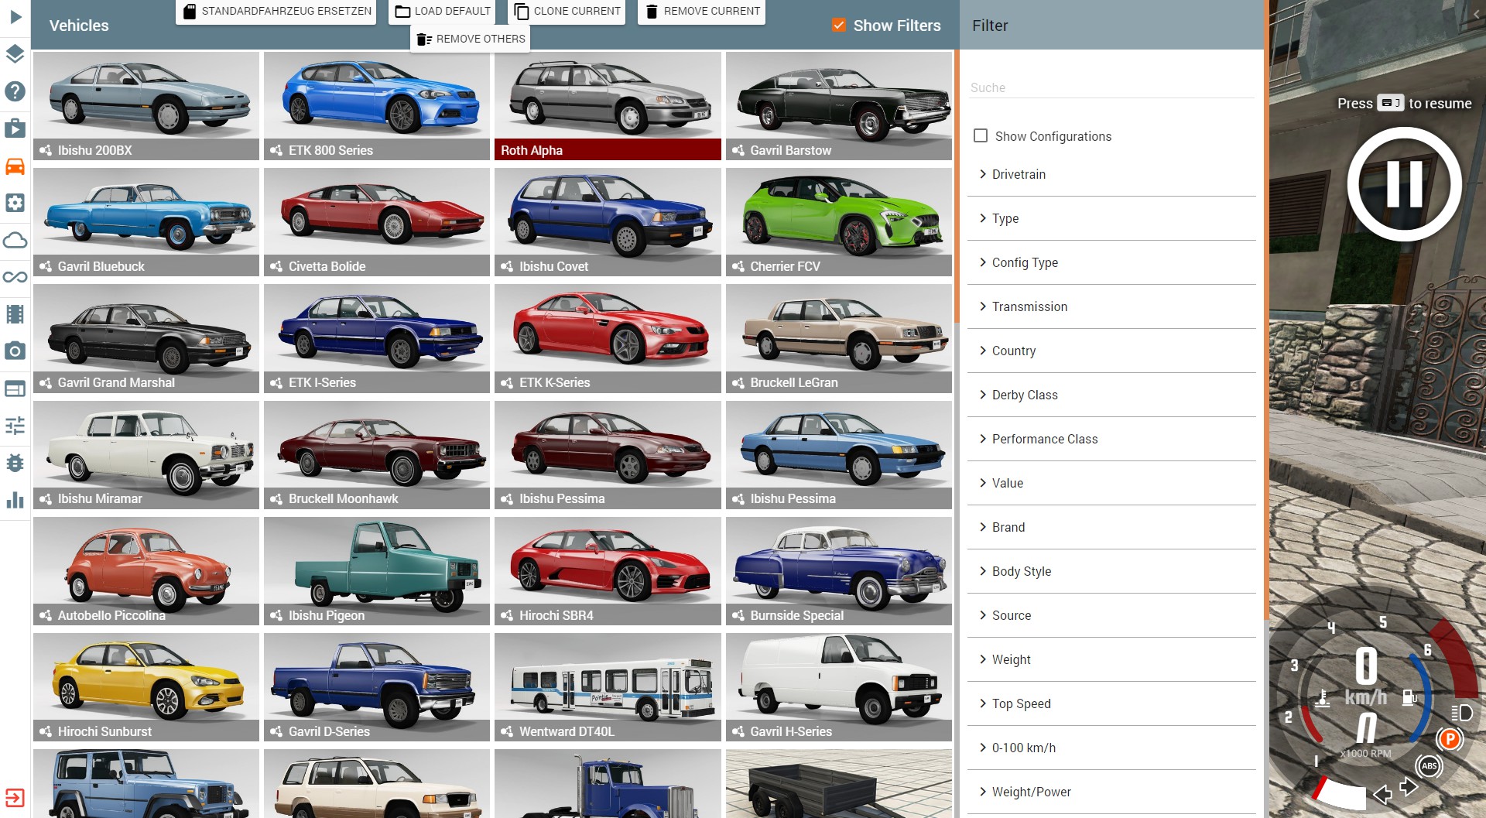Click the collapse arrow at top-right corner
Viewport: 1486px width, 818px height.
click(x=1476, y=14)
